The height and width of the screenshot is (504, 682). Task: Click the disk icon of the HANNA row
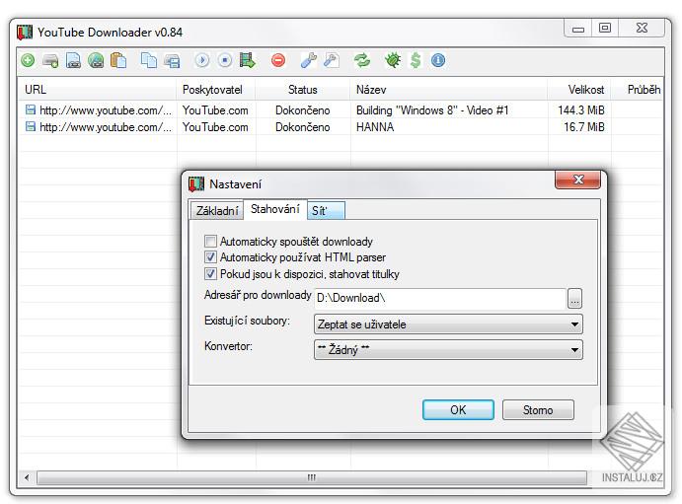click(30, 126)
